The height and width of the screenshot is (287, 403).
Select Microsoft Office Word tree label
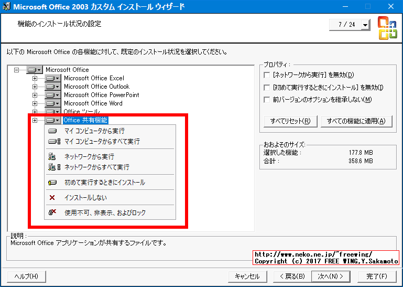click(93, 103)
